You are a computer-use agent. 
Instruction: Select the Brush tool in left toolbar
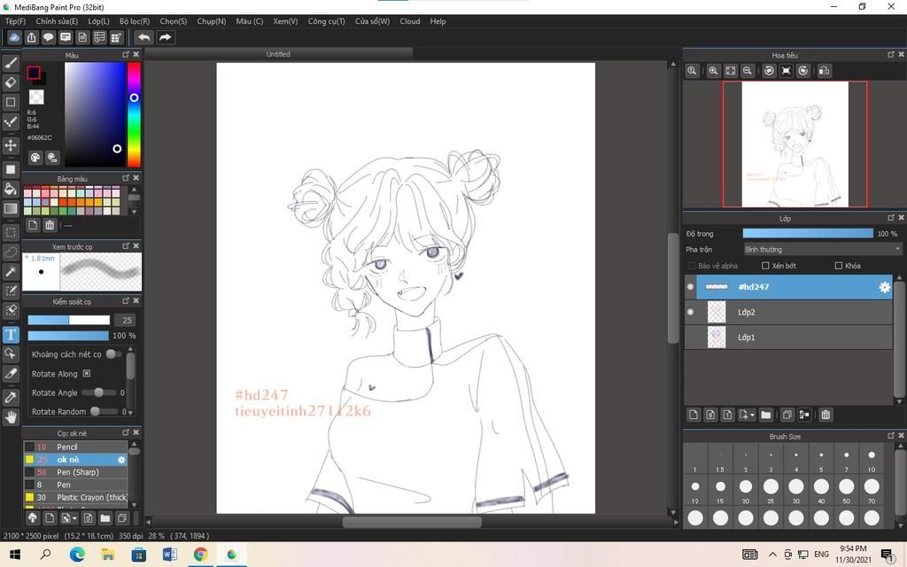pos(11,63)
